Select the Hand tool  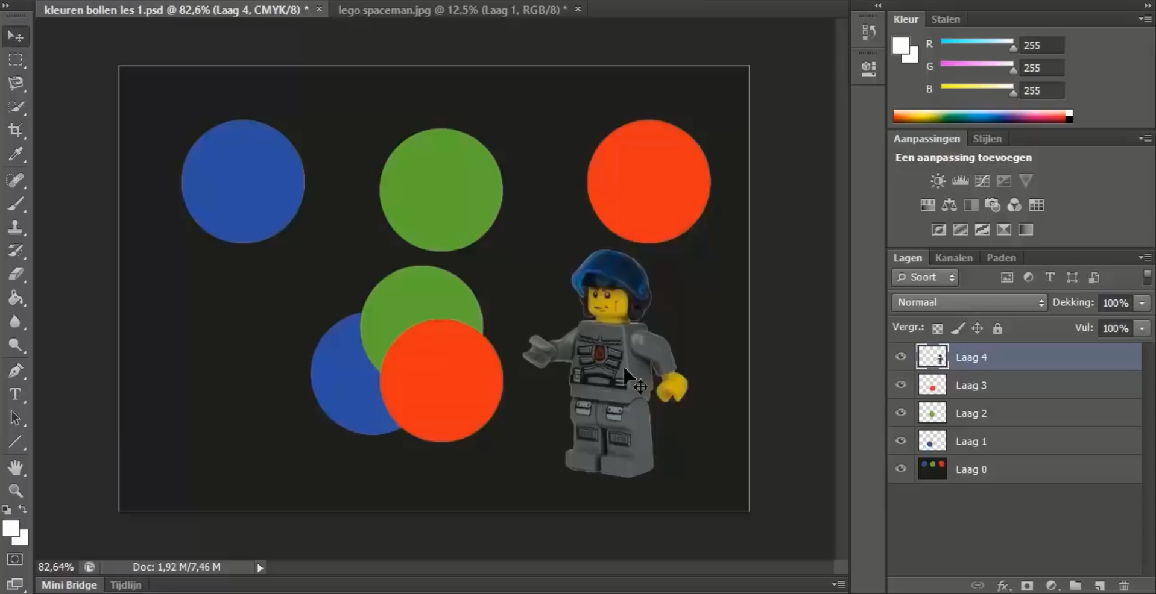click(16, 467)
